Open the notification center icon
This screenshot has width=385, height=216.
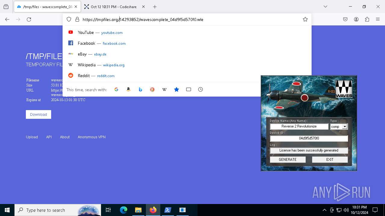375,210
